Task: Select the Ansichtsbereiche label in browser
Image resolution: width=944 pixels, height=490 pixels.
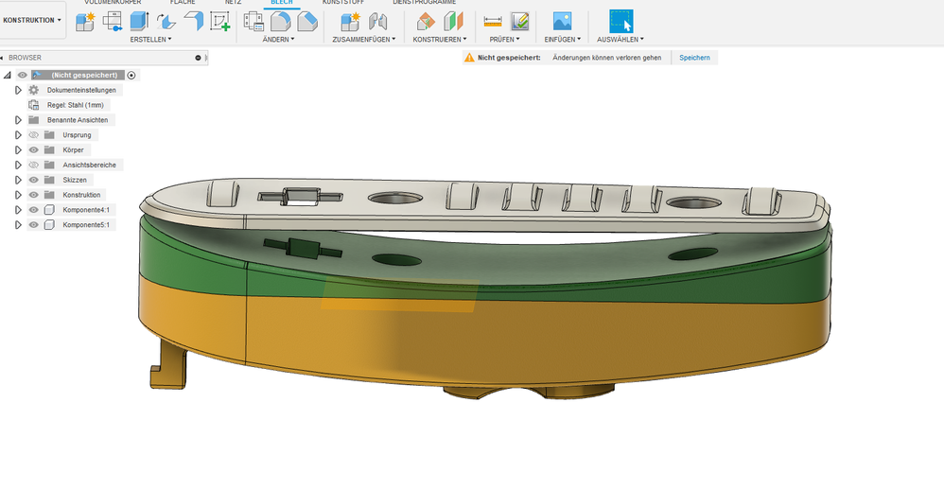Action: (89, 165)
